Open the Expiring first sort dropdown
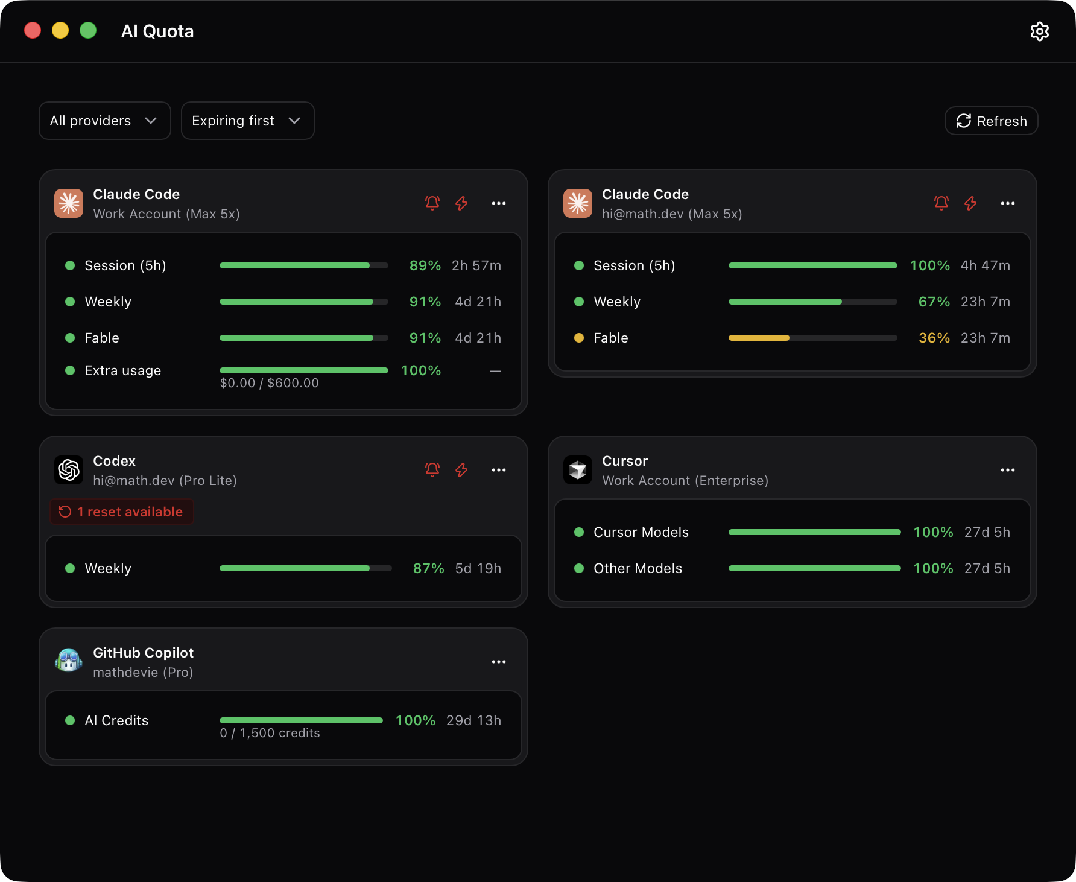The width and height of the screenshot is (1076, 882). point(247,121)
